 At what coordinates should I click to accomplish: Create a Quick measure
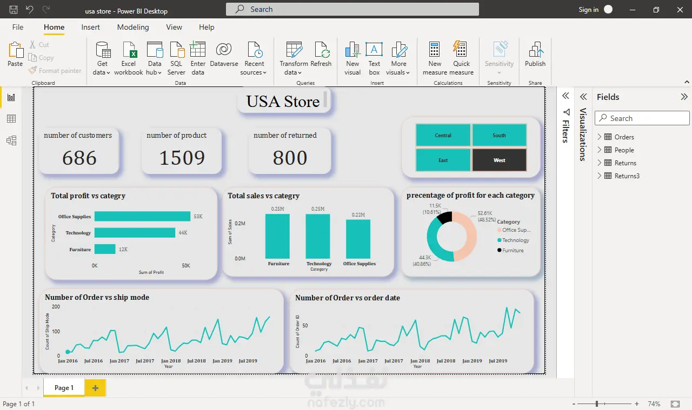click(x=461, y=58)
